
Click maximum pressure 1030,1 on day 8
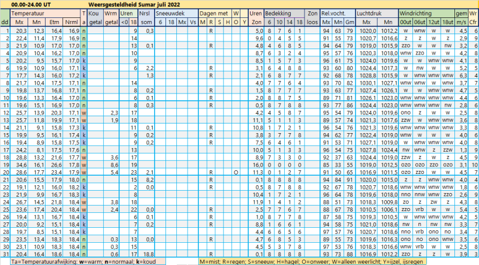point(368,83)
